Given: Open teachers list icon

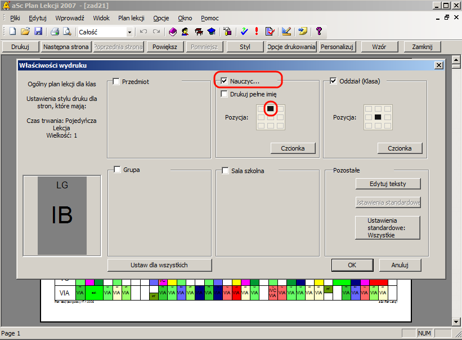Looking at the screenshot, I should pos(185,31).
